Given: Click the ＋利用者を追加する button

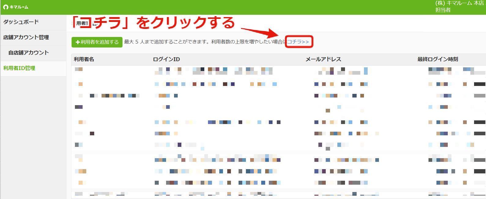Looking at the screenshot, I should tap(97, 42).
